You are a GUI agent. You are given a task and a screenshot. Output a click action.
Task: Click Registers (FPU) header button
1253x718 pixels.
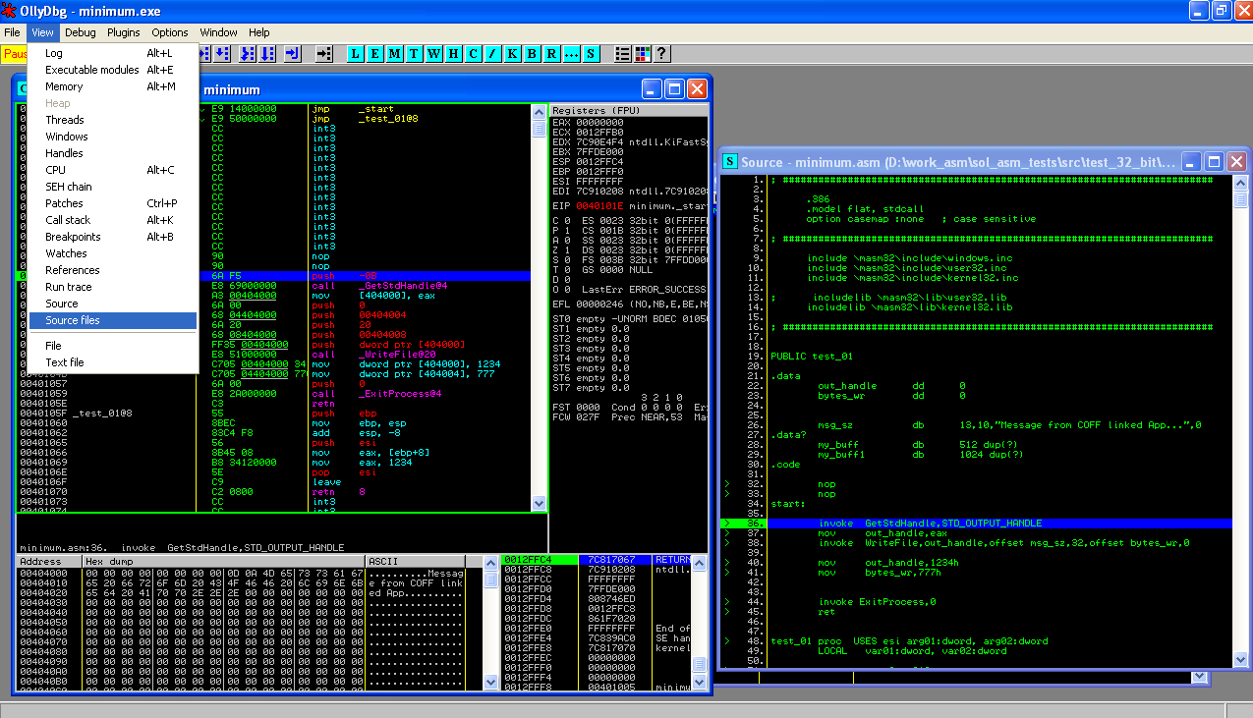[629, 110]
